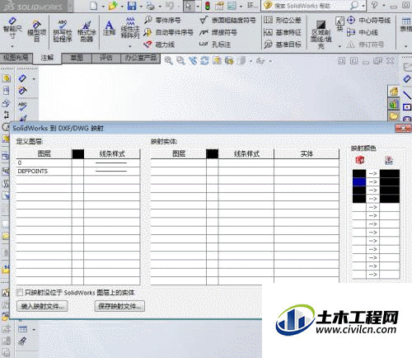Click the Smart Dimension (智能尺寸) ribbon icon

click(x=12, y=29)
